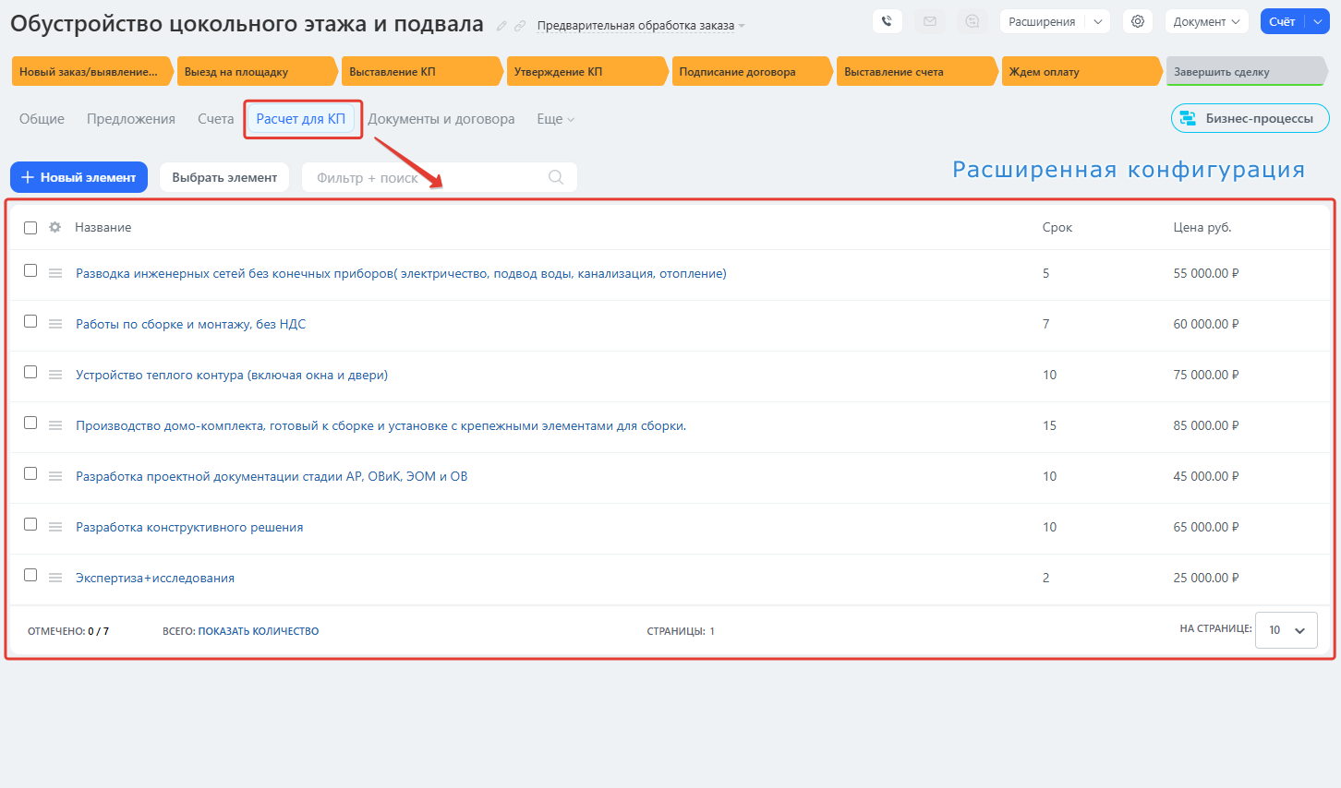The image size is (1341, 788).
Task: Open the rows per page dropdown showing 10
Action: coord(1286,630)
